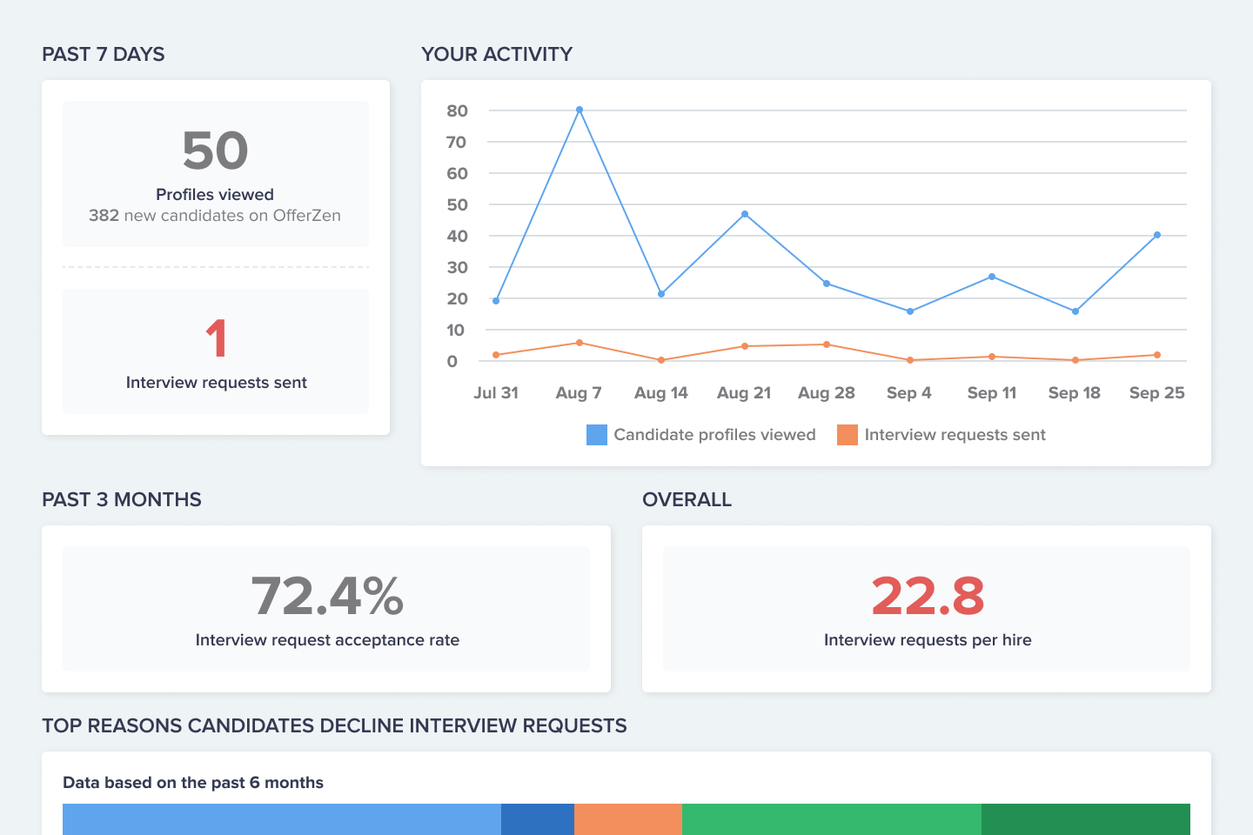Click the 382 new candidates link

click(215, 215)
